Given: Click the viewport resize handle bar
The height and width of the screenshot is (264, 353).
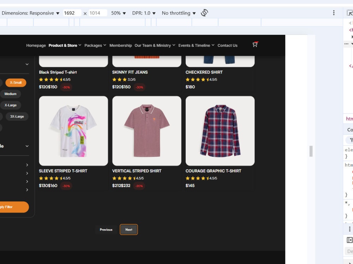Looking at the screenshot, I should click(311, 151).
